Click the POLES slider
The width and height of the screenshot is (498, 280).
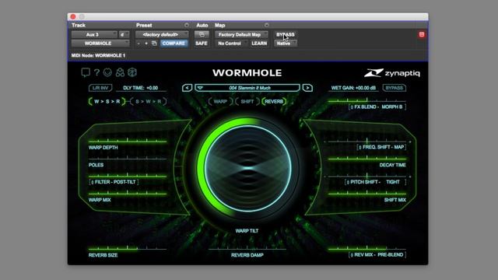[x=128, y=158]
